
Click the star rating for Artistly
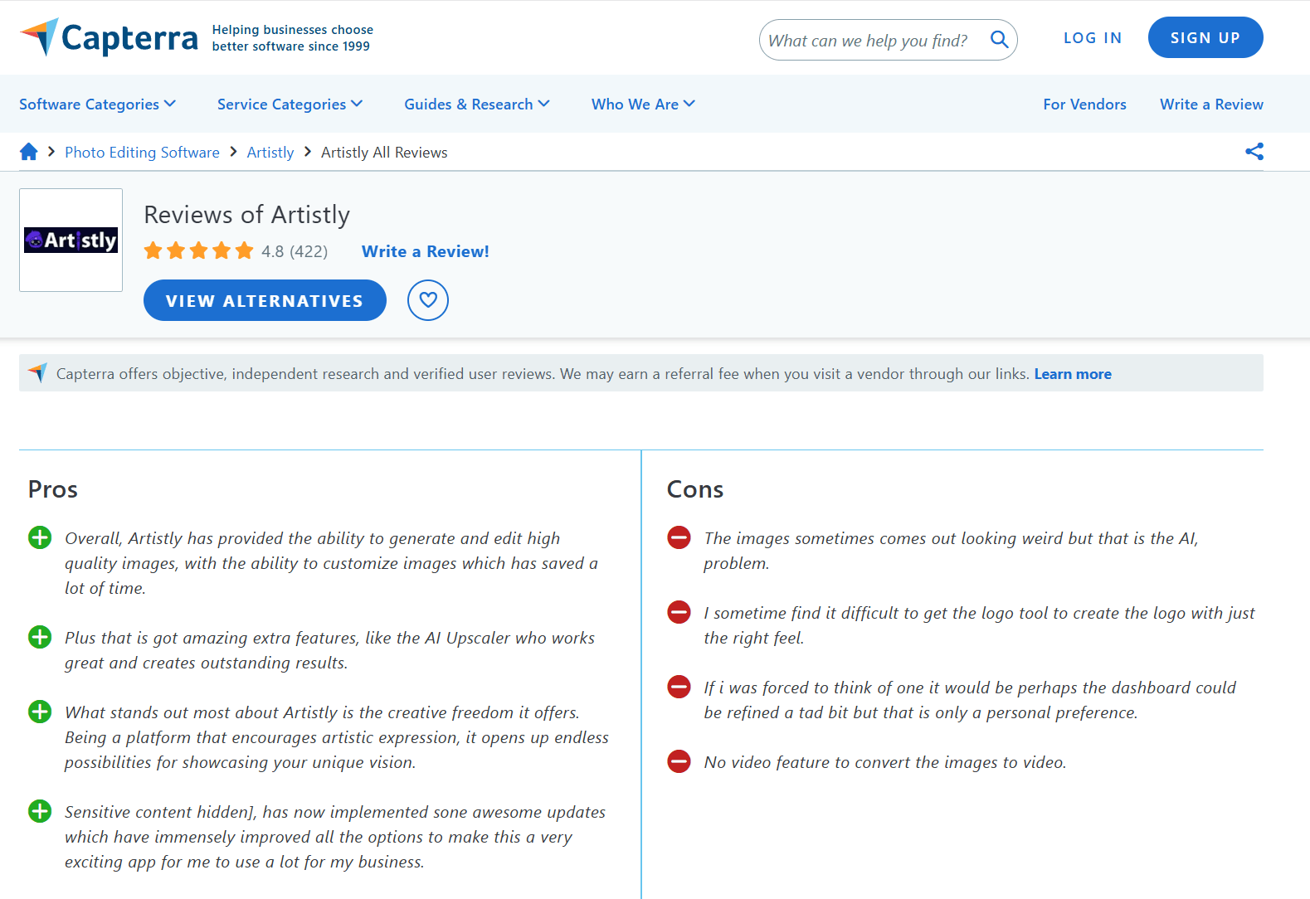[198, 251]
